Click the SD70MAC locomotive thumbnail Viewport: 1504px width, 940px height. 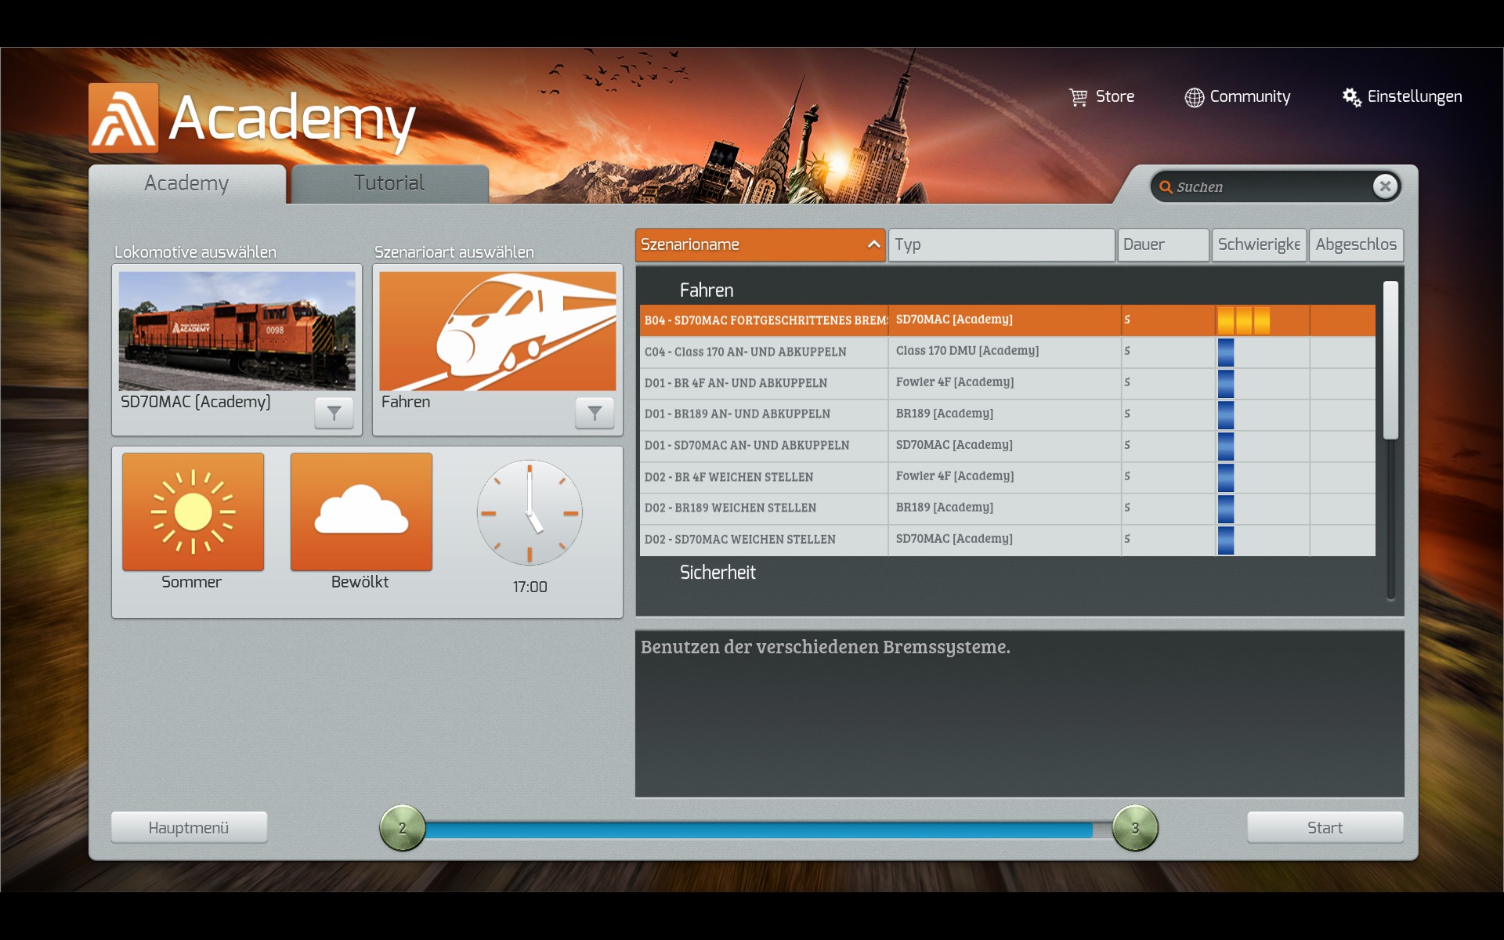click(x=237, y=331)
